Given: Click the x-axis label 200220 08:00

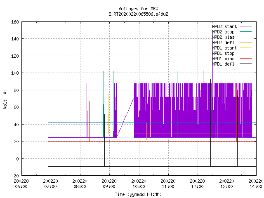Looking at the screenshot, I should 80,184.
